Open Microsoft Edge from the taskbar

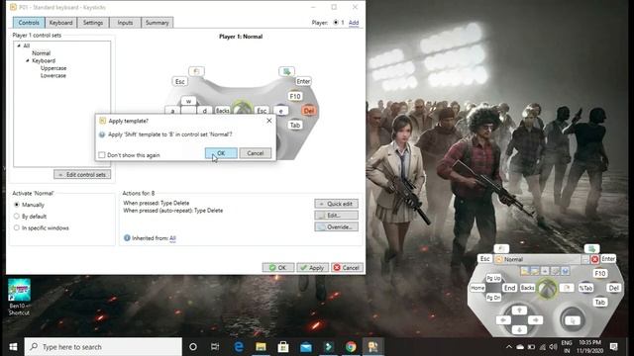click(x=239, y=347)
